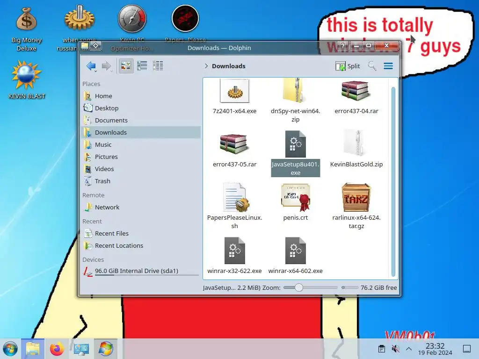Open Recent Files
The width and height of the screenshot is (479, 359).
pos(141,234)
